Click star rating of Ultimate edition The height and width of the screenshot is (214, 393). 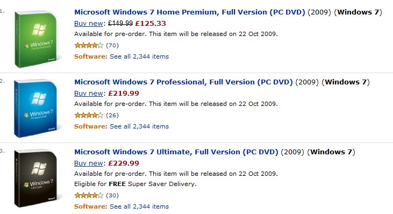click(89, 195)
